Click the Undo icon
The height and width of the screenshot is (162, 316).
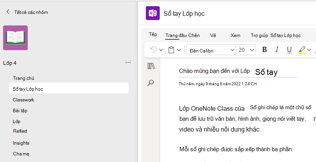(x=154, y=50)
